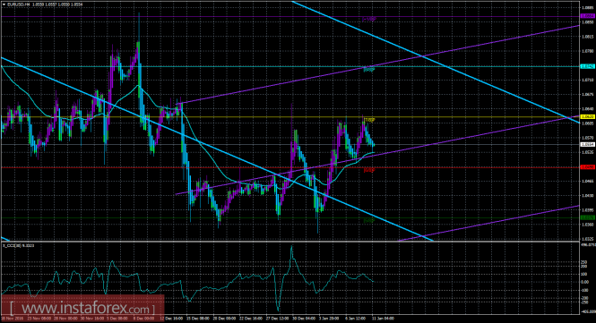The image size is (596, 323).
Task: Select the cyan level tag on horizontal line
Action: [369, 70]
